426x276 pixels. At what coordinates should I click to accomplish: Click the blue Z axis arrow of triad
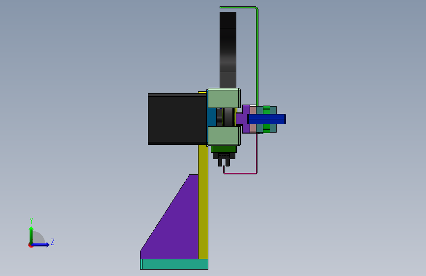coord(41,245)
